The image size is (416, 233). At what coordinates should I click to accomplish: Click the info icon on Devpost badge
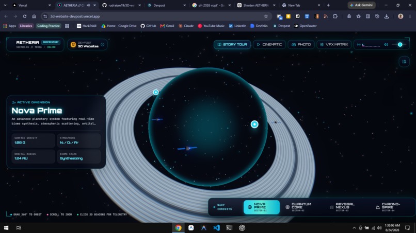(102, 44)
